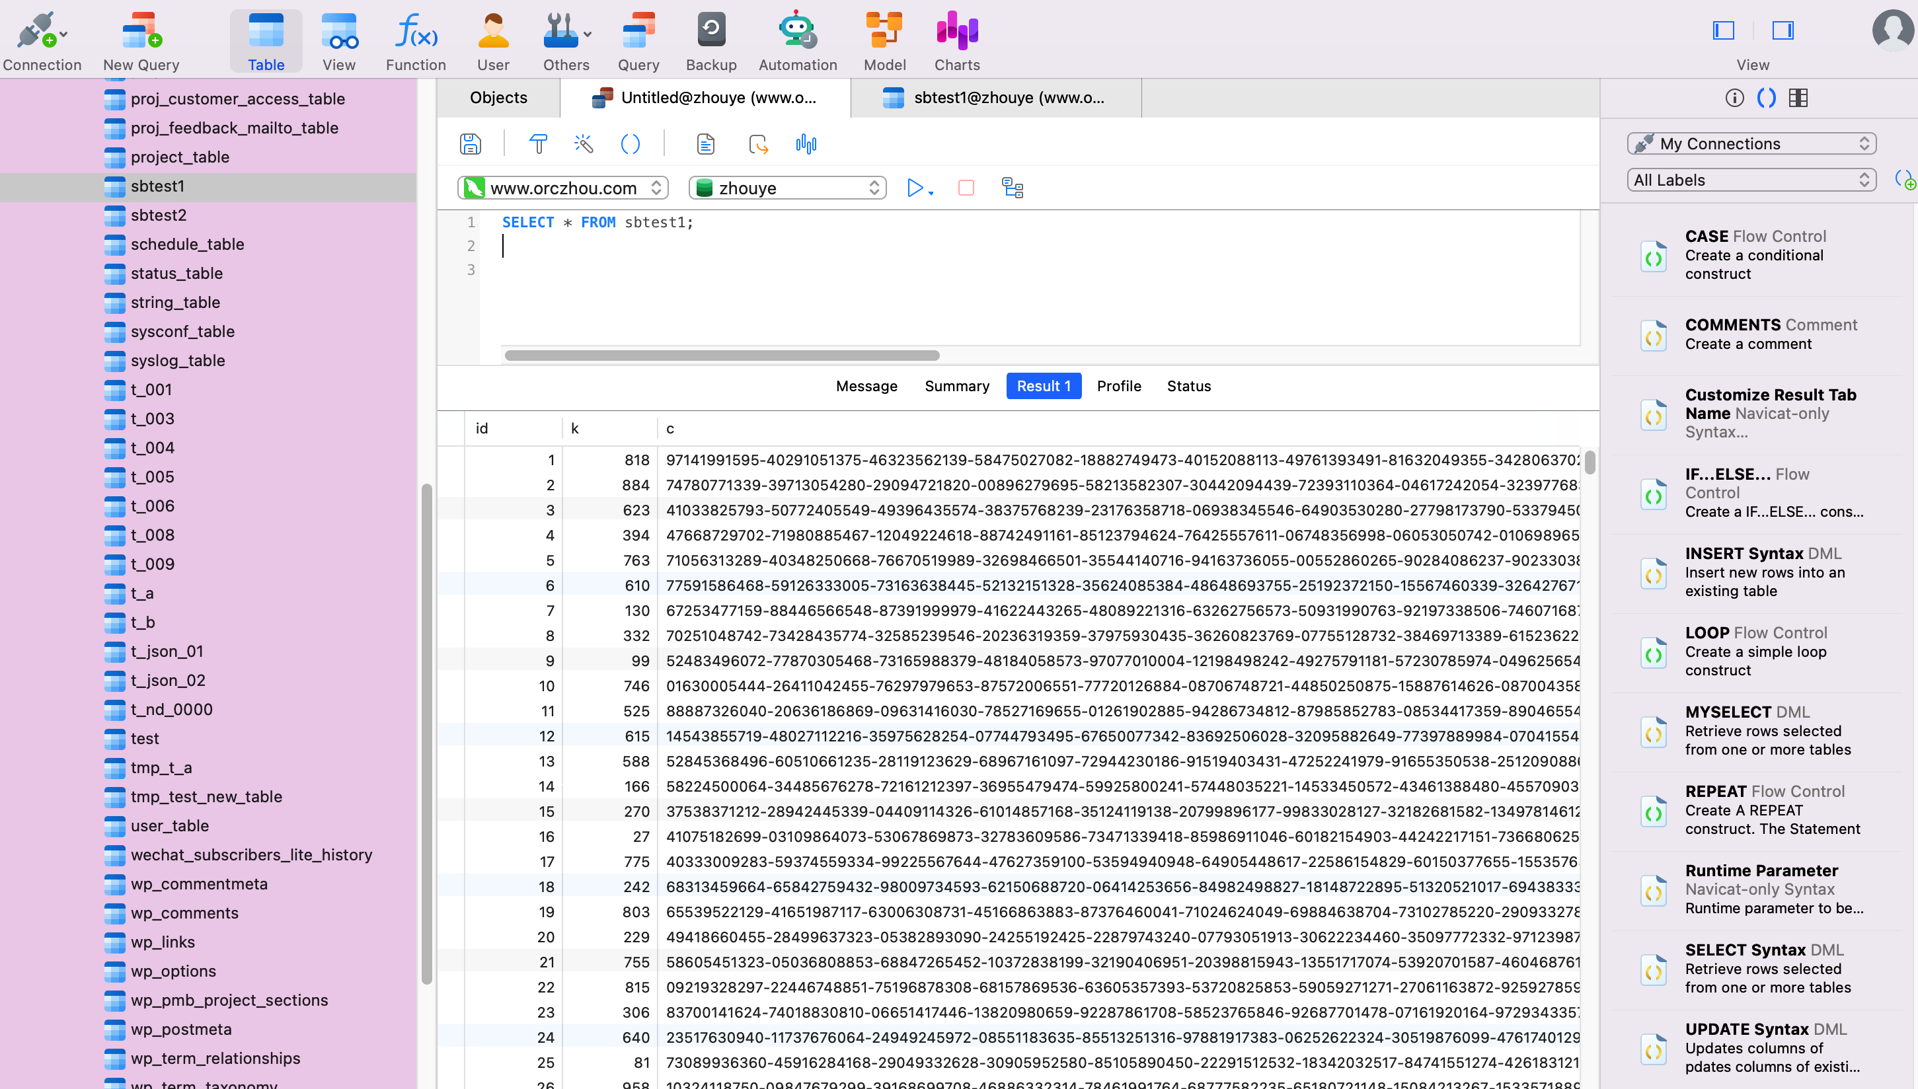Open the Model toolbar icon
The height and width of the screenshot is (1089, 1918).
(x=884, y=41)
